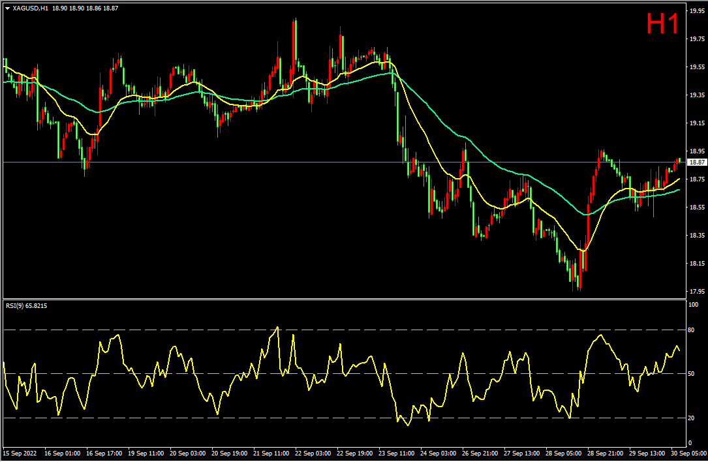Select the 24 Sep 03:00 time label
The height and width of the screenshot is (462, 708).
[438, 453]
